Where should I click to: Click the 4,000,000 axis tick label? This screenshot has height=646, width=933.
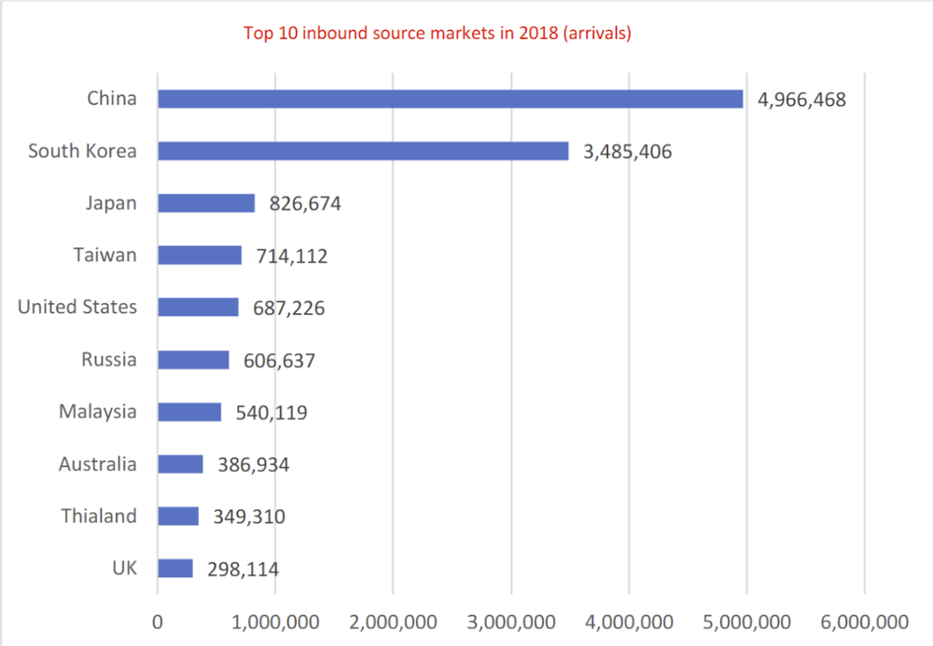click(629, 623)
